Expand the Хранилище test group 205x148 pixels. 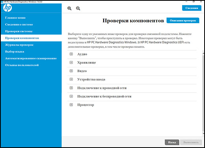[x=71, y=63]
